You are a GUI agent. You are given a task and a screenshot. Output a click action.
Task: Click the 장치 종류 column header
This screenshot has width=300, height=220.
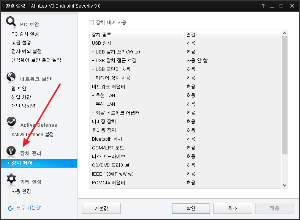coord(137,35)
